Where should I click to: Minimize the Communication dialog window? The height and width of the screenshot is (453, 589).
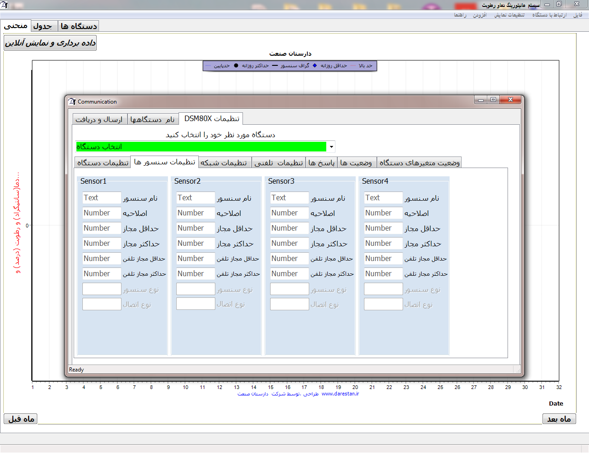pos(480,99)
